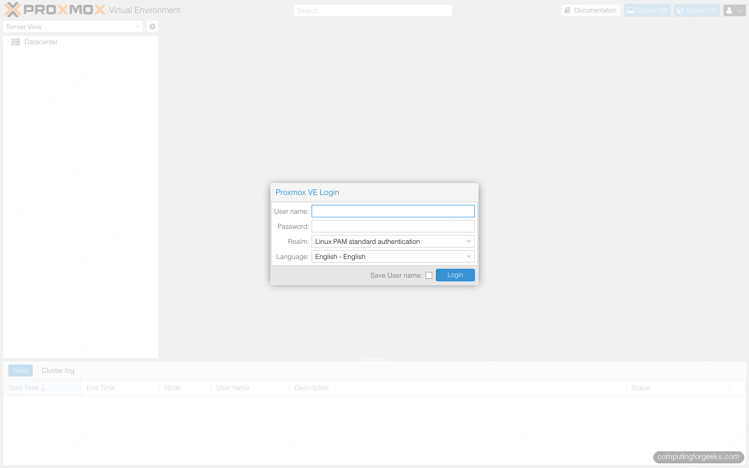Image resolution: width=749 pixels, height=468 pixels.
Task: Click the Create CT cube icon
Action: pos(680,10)
